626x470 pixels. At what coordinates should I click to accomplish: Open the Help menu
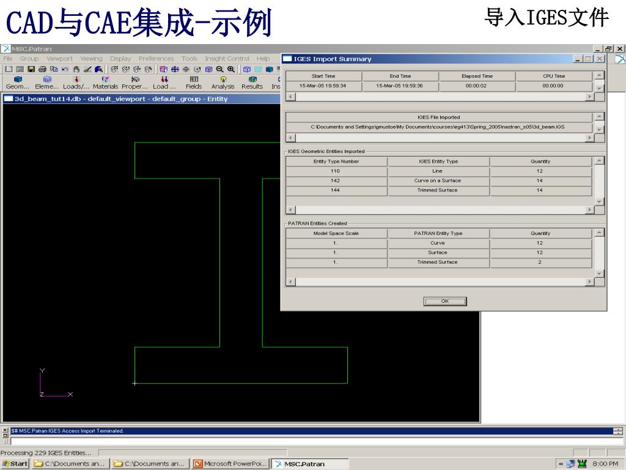tap(263, 58)
